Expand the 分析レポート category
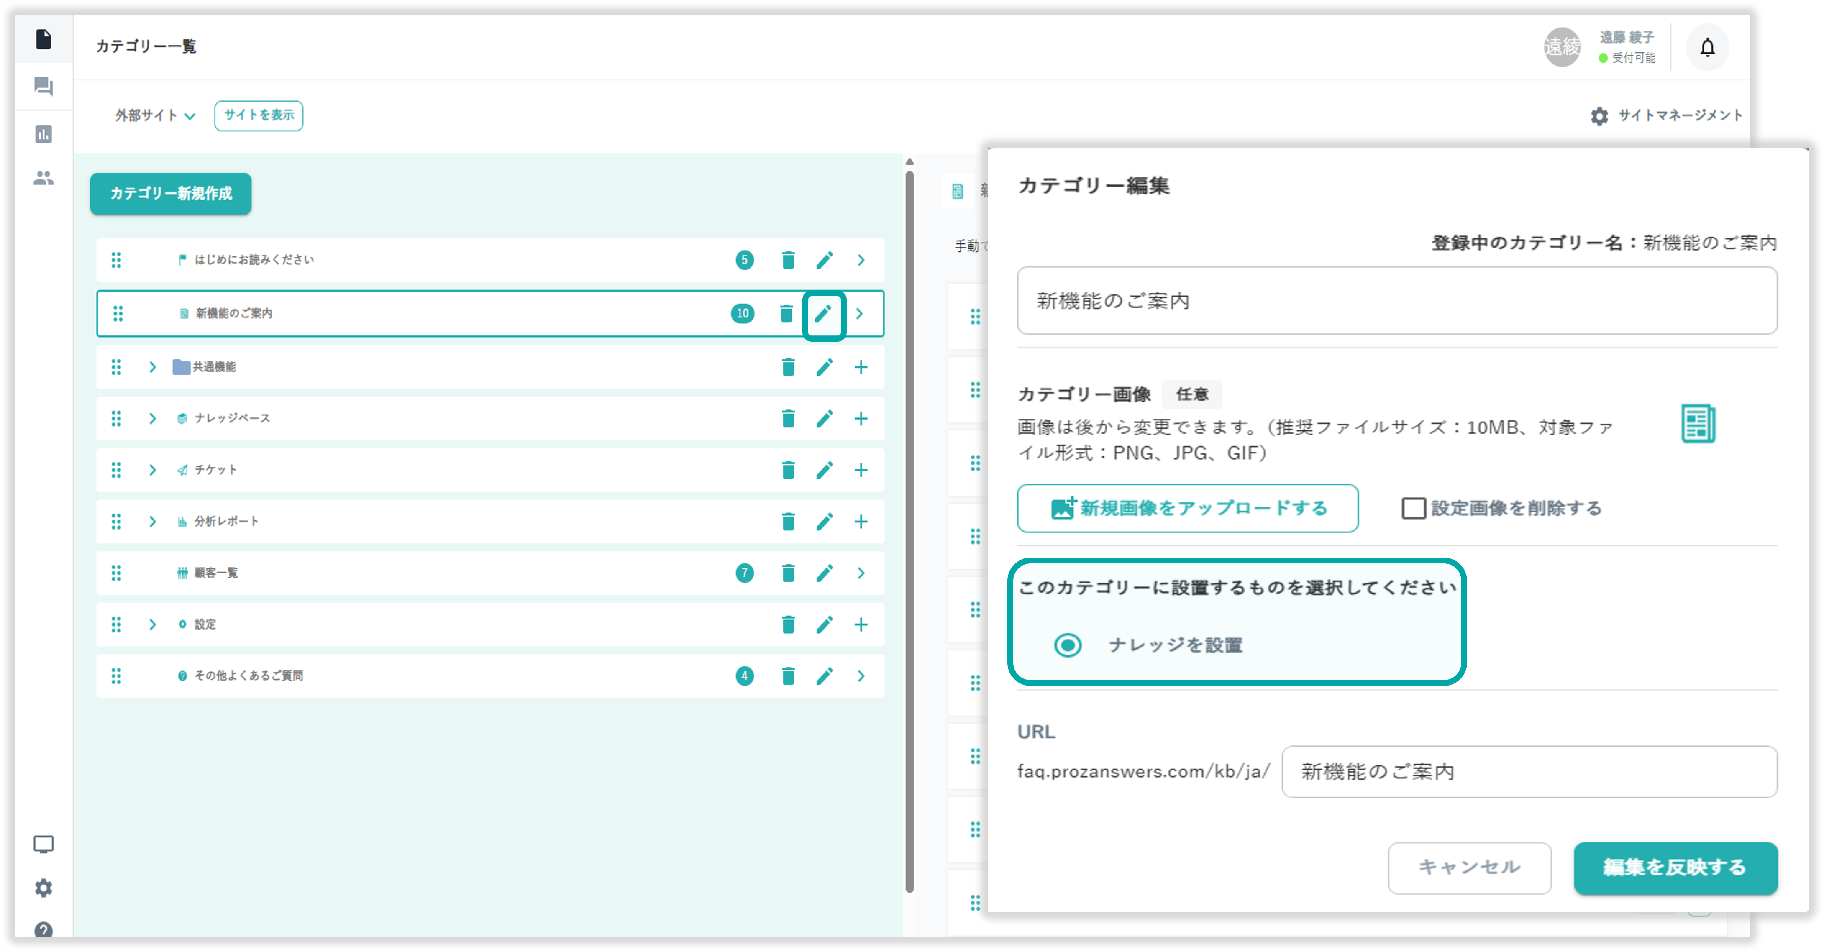1824x952 pixels. [x=152, y=522]
